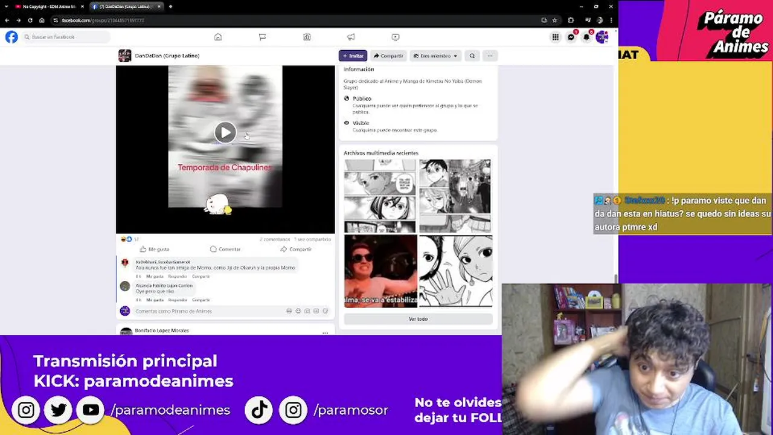Search within the group magnifier button
Viewport: 773px width, 435px height.
coord(472,56)
